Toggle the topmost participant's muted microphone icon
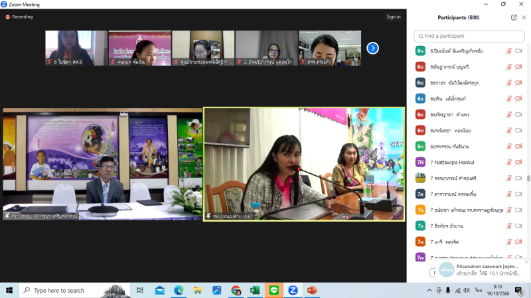The width and height of the screenshot is (531, 298). (x=509, y=50)
